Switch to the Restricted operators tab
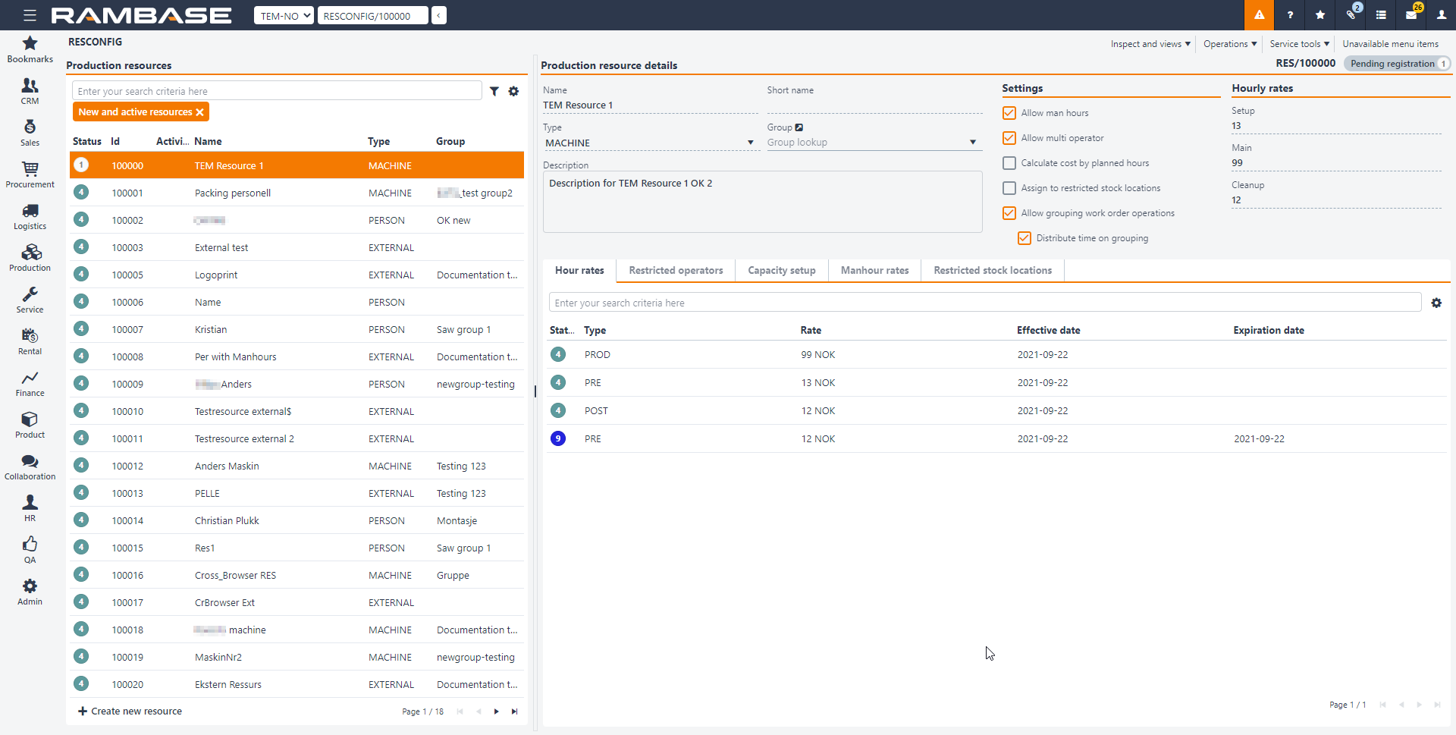1456x735 pixels. 676,270
